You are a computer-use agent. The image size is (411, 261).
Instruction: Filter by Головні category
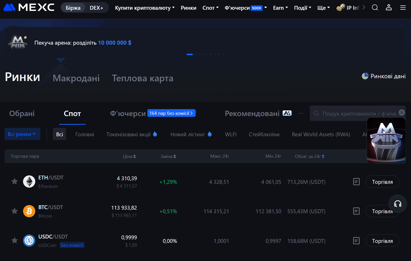click(x=85, y=134)
